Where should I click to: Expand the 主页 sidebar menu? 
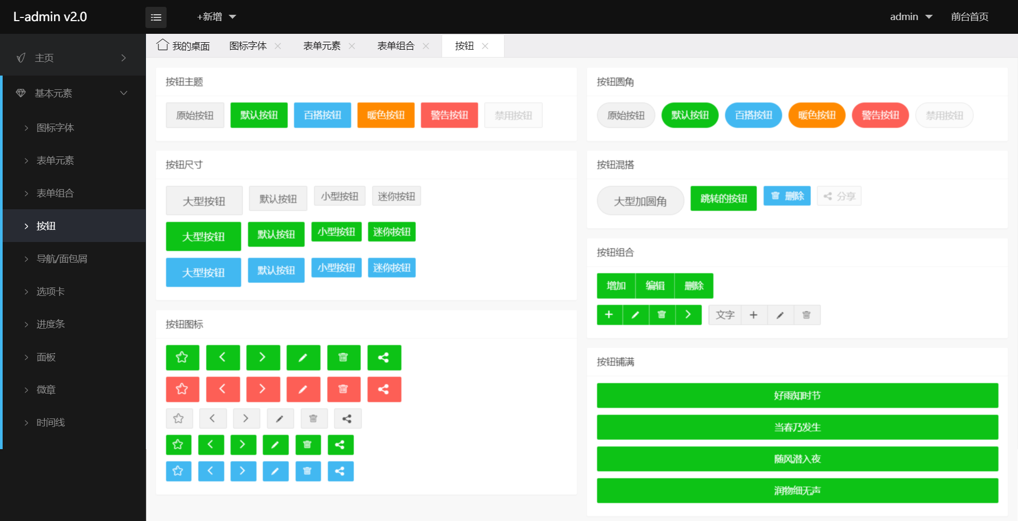73,58
